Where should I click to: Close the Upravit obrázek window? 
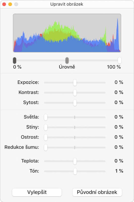4,4
